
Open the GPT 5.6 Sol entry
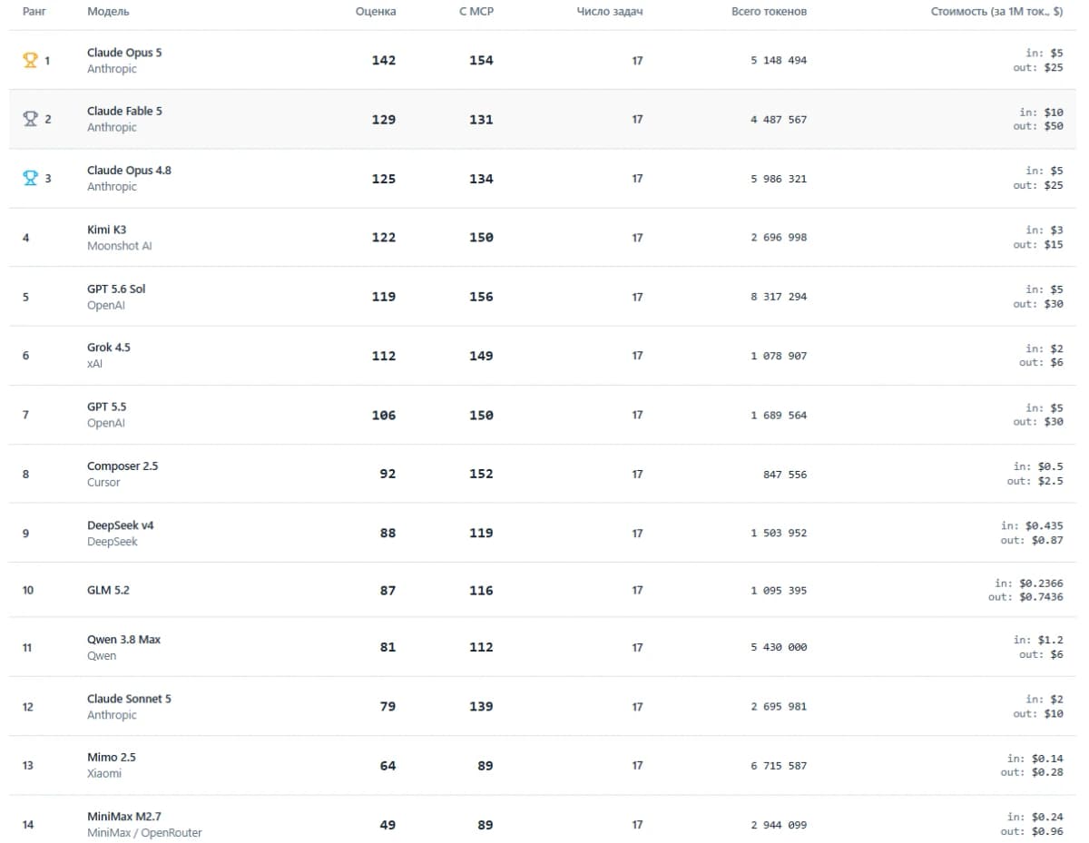click(116, 289)
